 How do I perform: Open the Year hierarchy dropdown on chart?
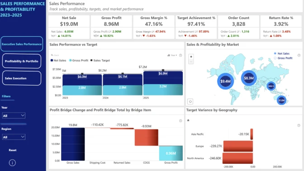point(172,55)
